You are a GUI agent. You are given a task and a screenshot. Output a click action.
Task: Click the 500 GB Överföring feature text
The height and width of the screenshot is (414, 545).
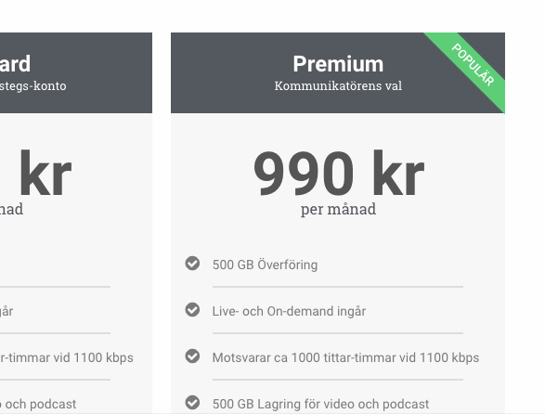[x=265, y=265]
